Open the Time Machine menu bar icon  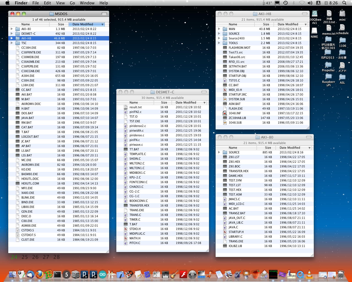click(285, 3)
